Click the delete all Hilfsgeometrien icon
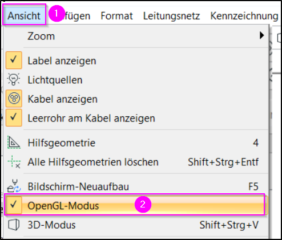The image size is (282, 240). pyautogui.click(x=14, y=162)
